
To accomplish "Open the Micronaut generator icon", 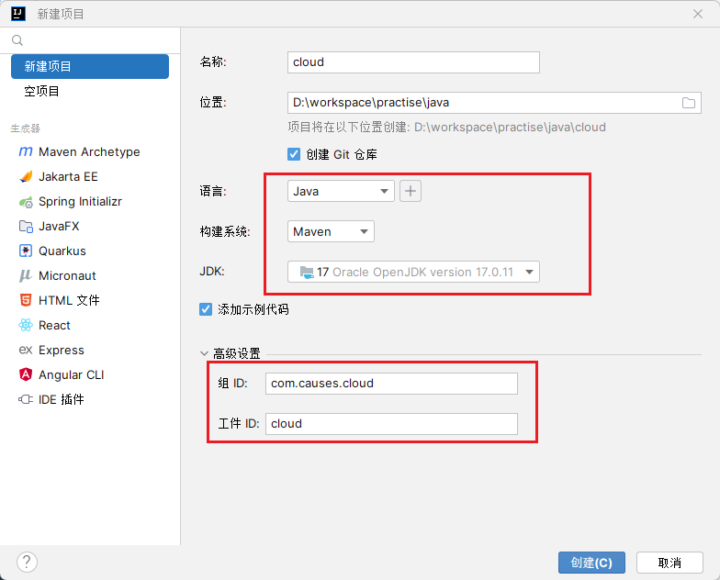I will pos(25,275).
